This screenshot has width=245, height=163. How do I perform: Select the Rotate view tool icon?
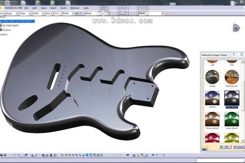point(73,155)
